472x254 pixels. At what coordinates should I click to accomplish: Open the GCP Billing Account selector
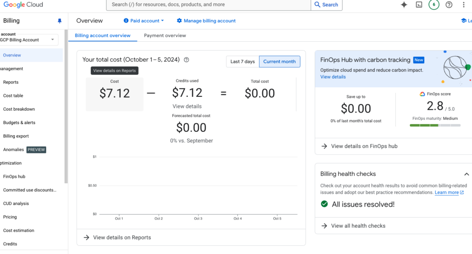[29, 40]
